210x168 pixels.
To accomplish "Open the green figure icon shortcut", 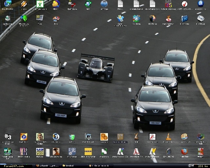I will pyautogui.click(x=40, y=4).
